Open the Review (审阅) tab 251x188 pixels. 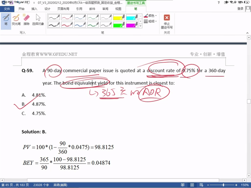[x=105, y=9]
